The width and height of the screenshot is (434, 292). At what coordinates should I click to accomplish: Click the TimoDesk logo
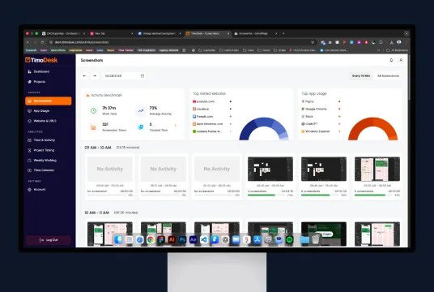tap(41, 60)
